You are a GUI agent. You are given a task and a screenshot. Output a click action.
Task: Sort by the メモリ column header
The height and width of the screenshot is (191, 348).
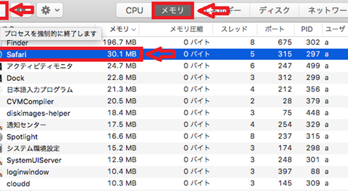point(120,29)
